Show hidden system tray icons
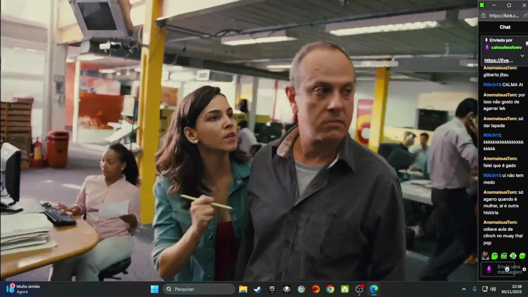The image size is (528, 297). [464, 289]
